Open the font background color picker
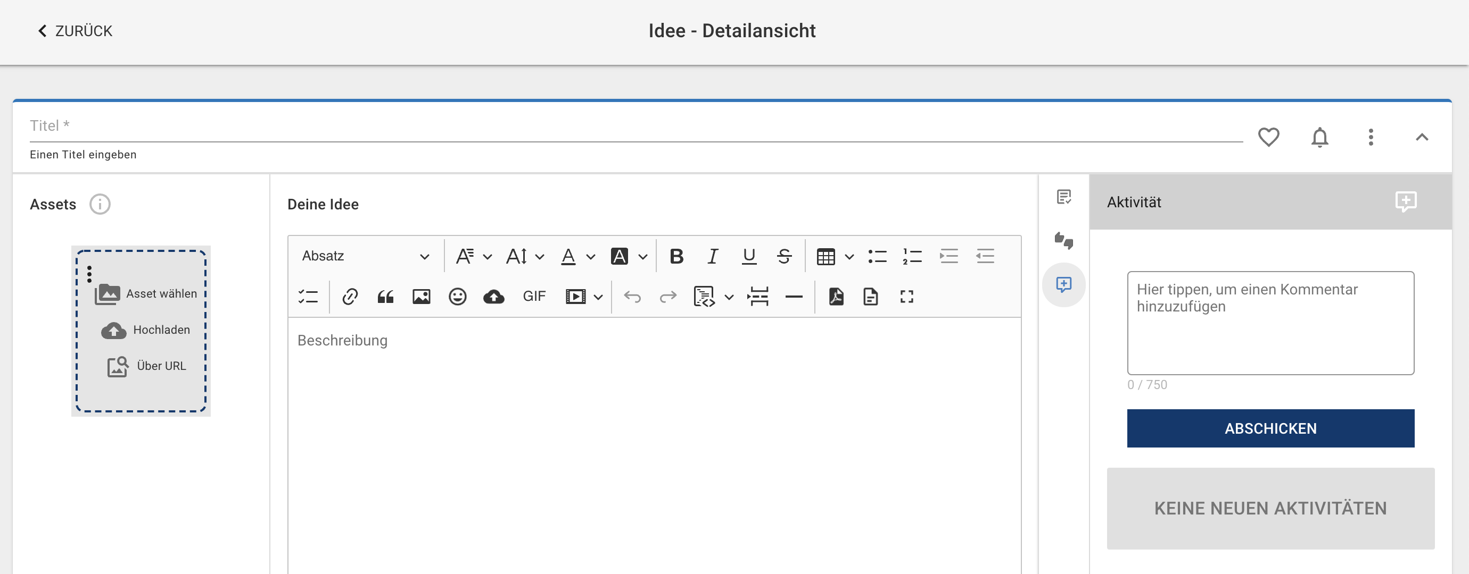This screenshot has width=1469, height=574. click(x=629, y=256)
